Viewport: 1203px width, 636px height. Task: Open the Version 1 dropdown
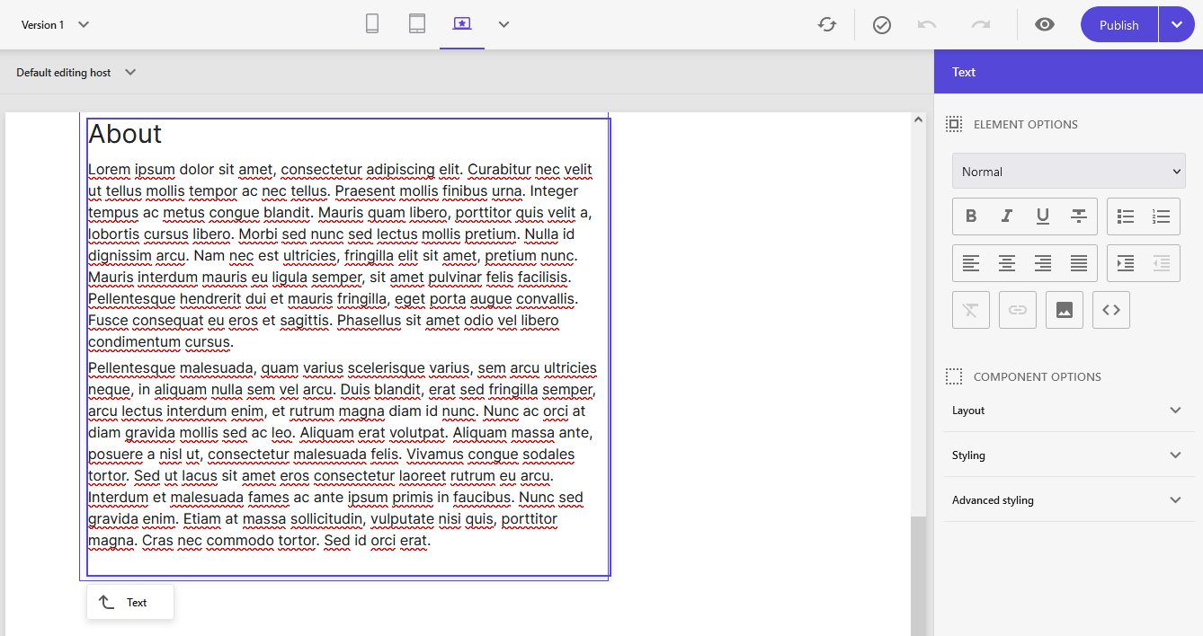click(55, 24)
